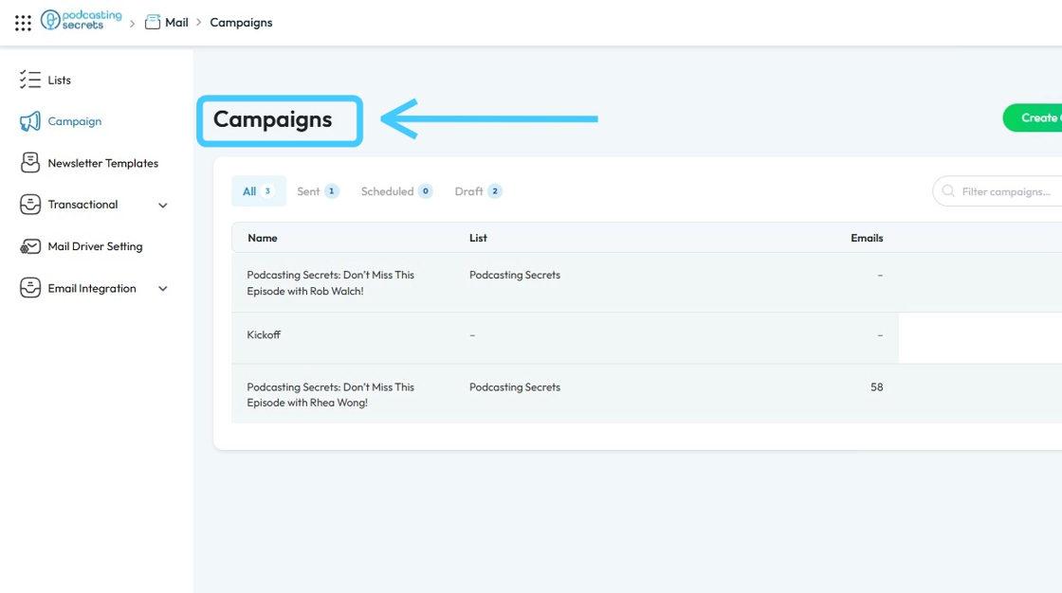The image size is (1062, 593).
Task: Focus the Filter campaigns search field
Action: (x=1005, y=191)
